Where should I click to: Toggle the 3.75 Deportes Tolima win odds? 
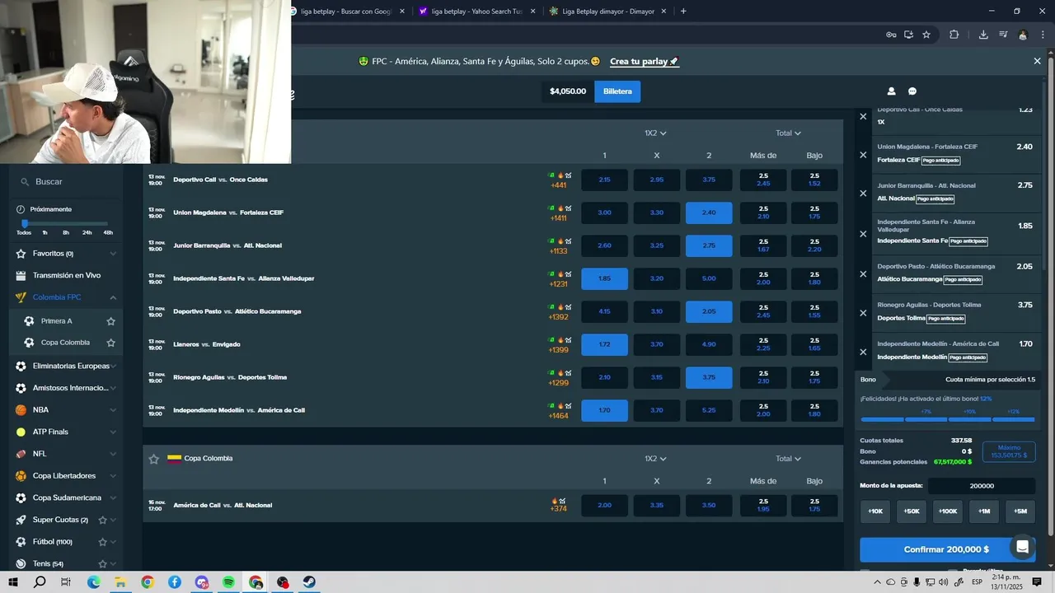tap(709, 377)
